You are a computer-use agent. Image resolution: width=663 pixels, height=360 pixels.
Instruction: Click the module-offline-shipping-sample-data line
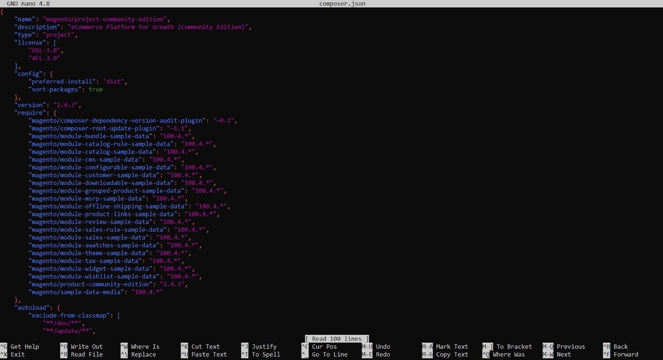click(x=129, y=206)
